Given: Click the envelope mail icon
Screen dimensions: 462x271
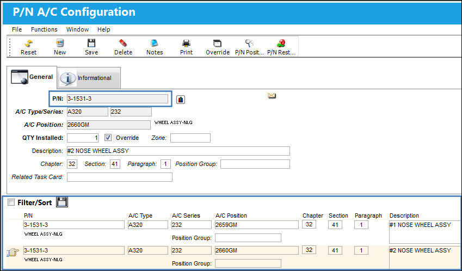Looking at the screenshot, I should pos(272,95).
